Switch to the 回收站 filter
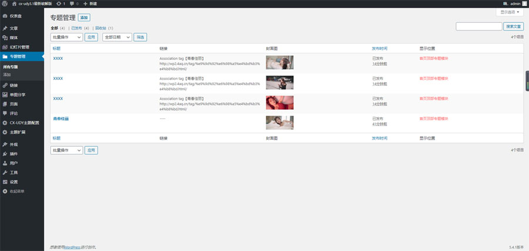The width and height of the screenshot is (529, 251). click(x=101, y=28)
